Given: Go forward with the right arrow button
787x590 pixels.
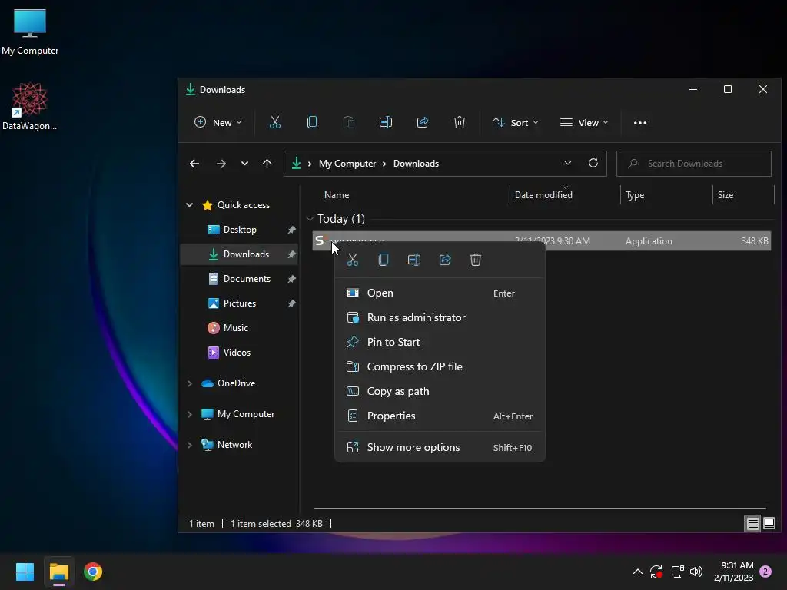Looking at the screenshot, I should [x=221, y=164].
